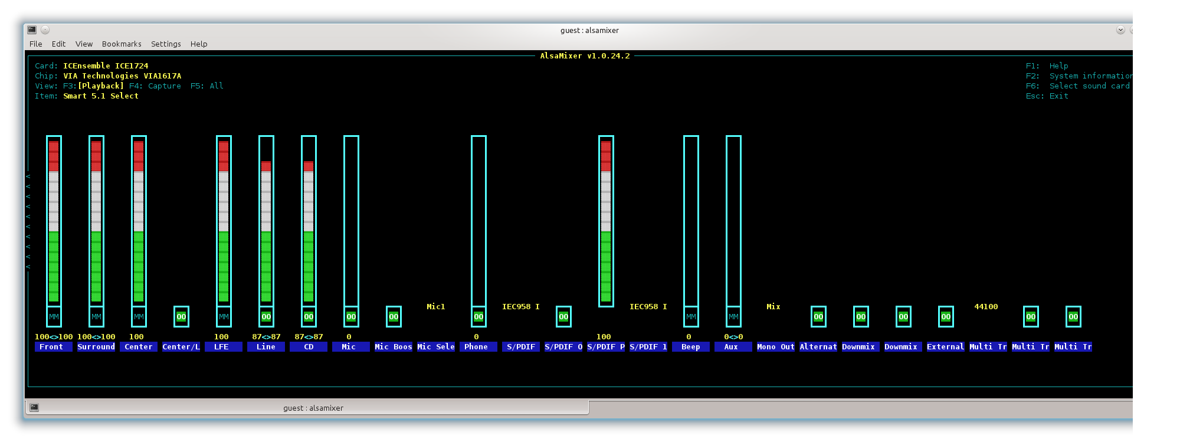Image resolution: width=1180 pixels, height=442 pixels.
Task: Click the Select sound card label
Action: (1089, 86)
